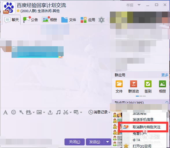Maximize the group chat window
The height and width of the screenshot is (148, 170).
point(156,5)
